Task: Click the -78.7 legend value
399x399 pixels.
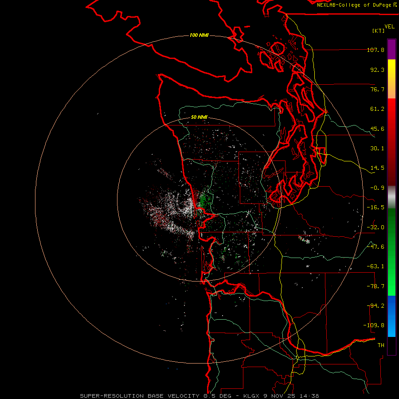Action: click(x=376, y=286)
